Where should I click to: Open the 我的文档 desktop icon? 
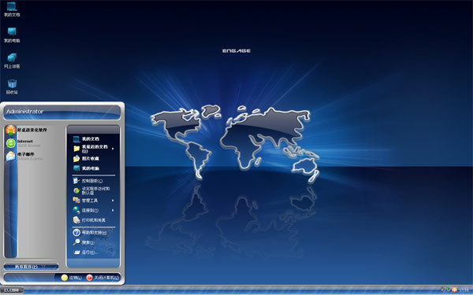[12, 9]
